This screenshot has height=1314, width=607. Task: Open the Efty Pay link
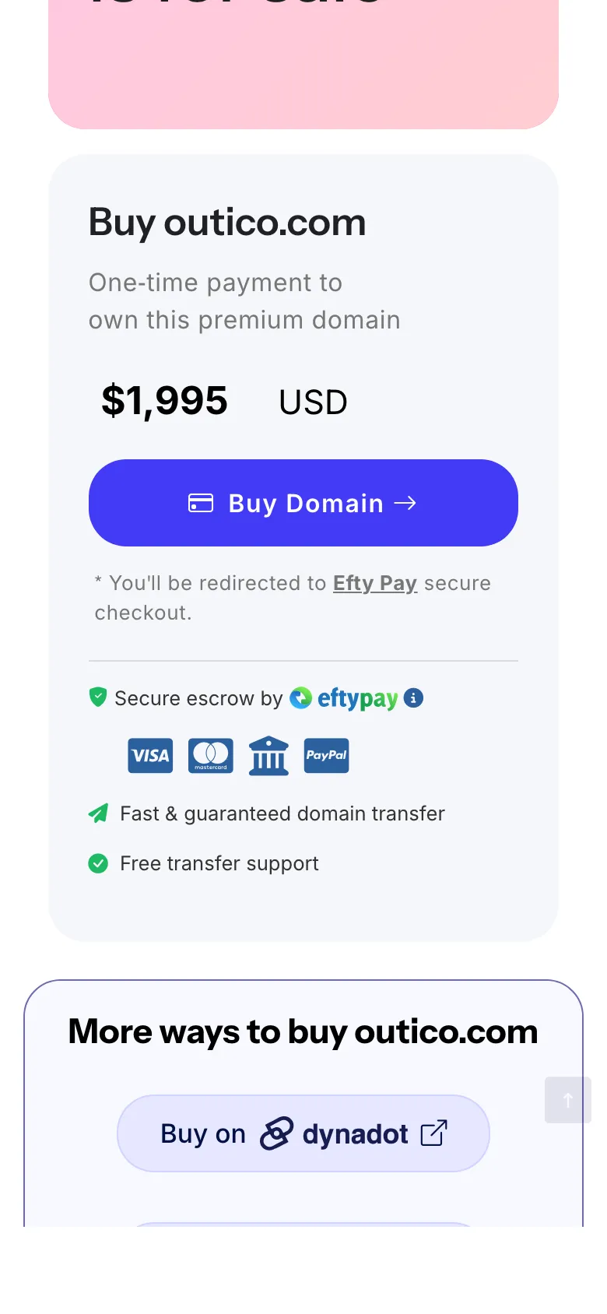pyautogui.click(x=374, y=583)
